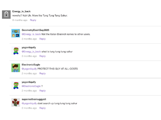The height and width of the screenshot is (120, 161).
Task: Open GeometryDashGuy2025 username link
Action: (36, 30)
